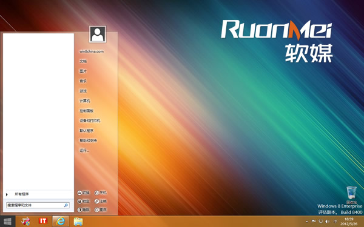Viewport: 364px width, 227px height.
Task: Open 音乐 in the start menu
Action: point(83,81)
